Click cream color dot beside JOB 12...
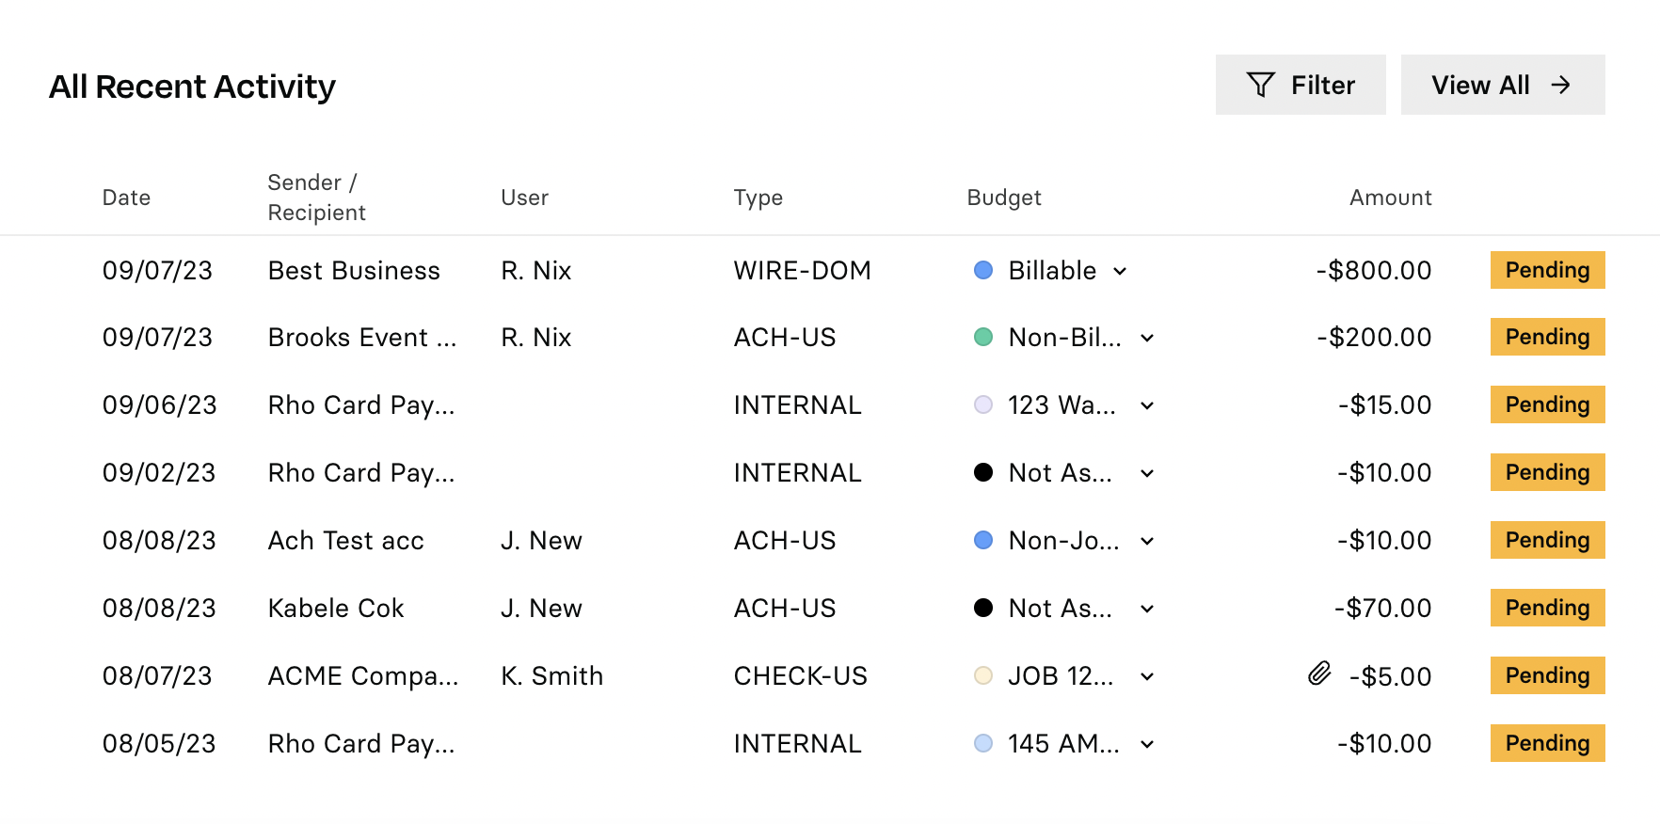Screen dimensions: 1660x824 point(983,675)
